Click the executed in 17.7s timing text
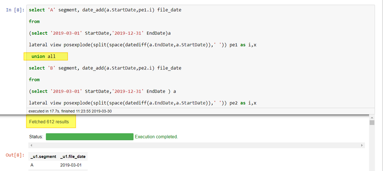This screenshot has height=171, width=383. click(x=70, y=111)
